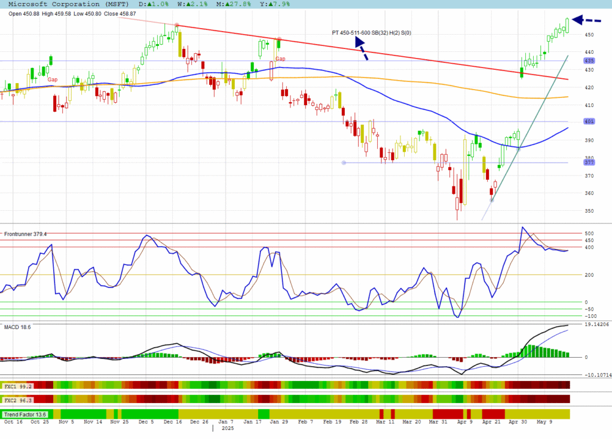Select the yearly change Y: 7.9% readout
This screenshot has height=439, width=612.
click(x=274, y=4)
